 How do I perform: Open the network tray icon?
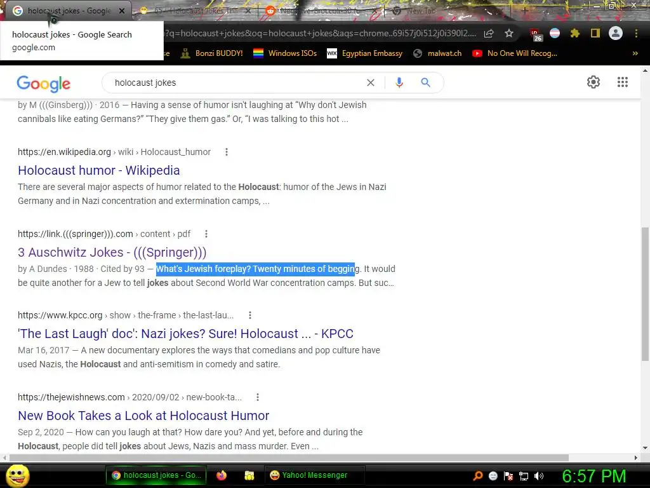pyautogui.click(x=524, y=476)
